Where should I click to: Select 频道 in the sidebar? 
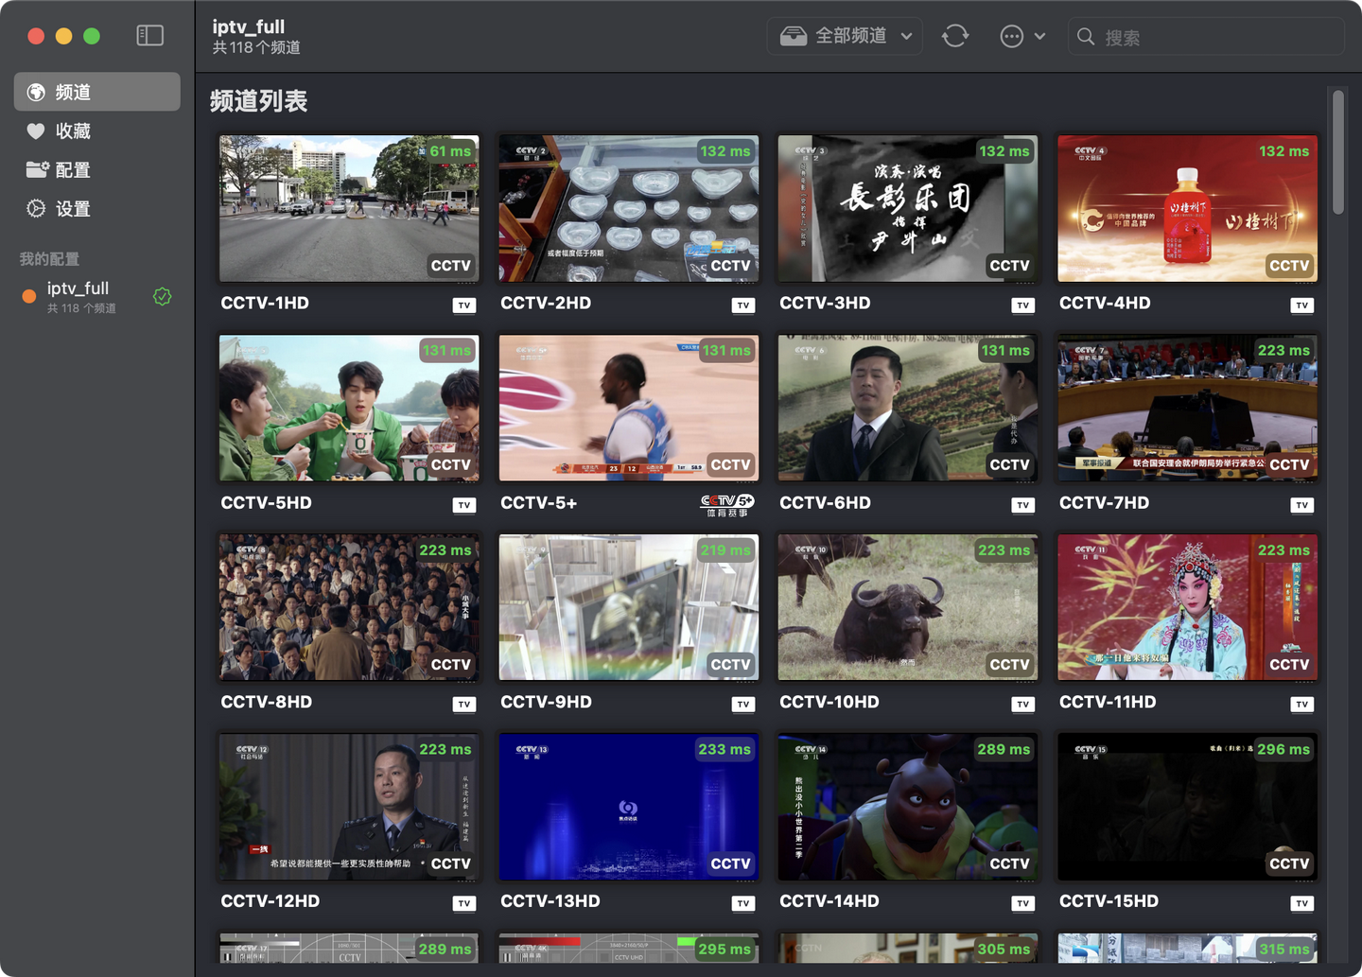97,92
